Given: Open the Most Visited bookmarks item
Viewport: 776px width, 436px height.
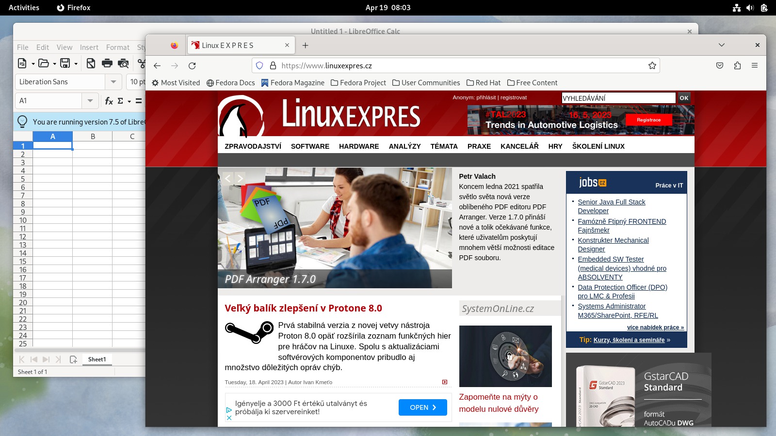Looking at the screenshot, I should [x=176, y=83].
